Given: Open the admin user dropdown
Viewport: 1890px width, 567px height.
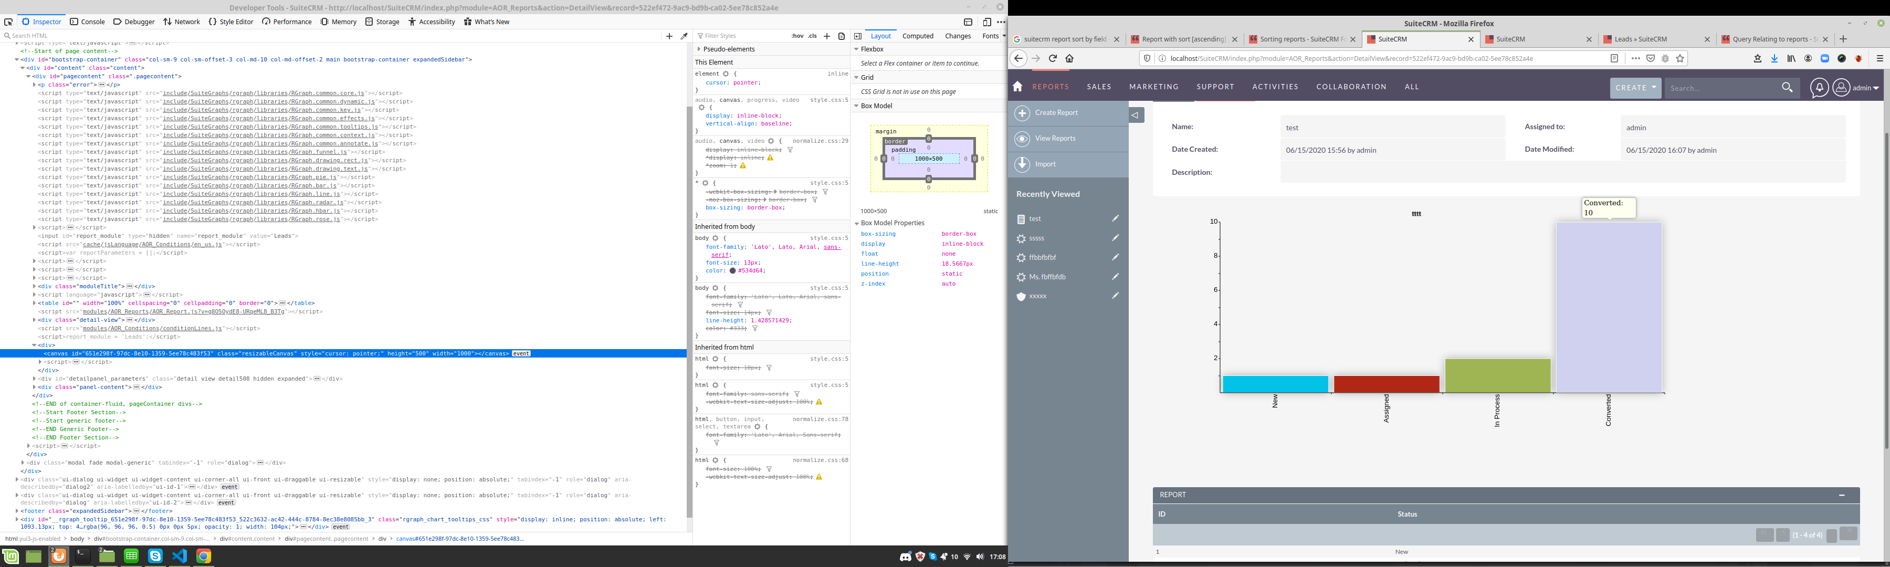Looking at the screenshot, I should pos(1865,88).
